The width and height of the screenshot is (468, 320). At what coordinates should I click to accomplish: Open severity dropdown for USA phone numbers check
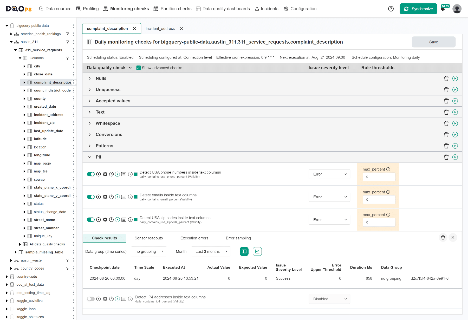tap(329, 174)
